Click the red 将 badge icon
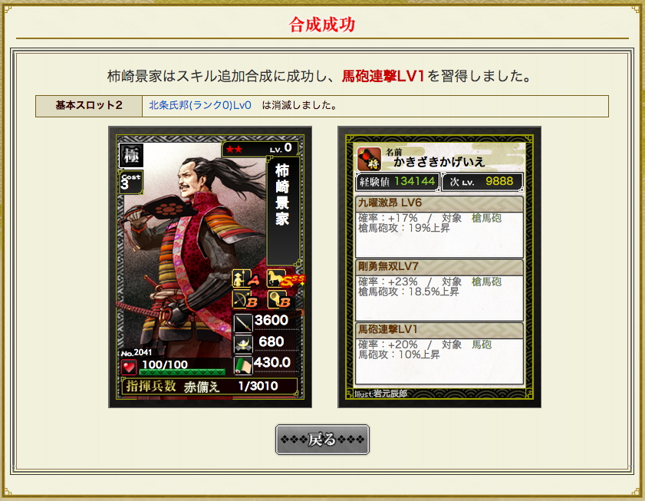645x501 pixels. [x=369, y=159]
